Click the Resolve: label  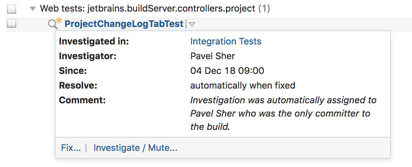point(78,85)
